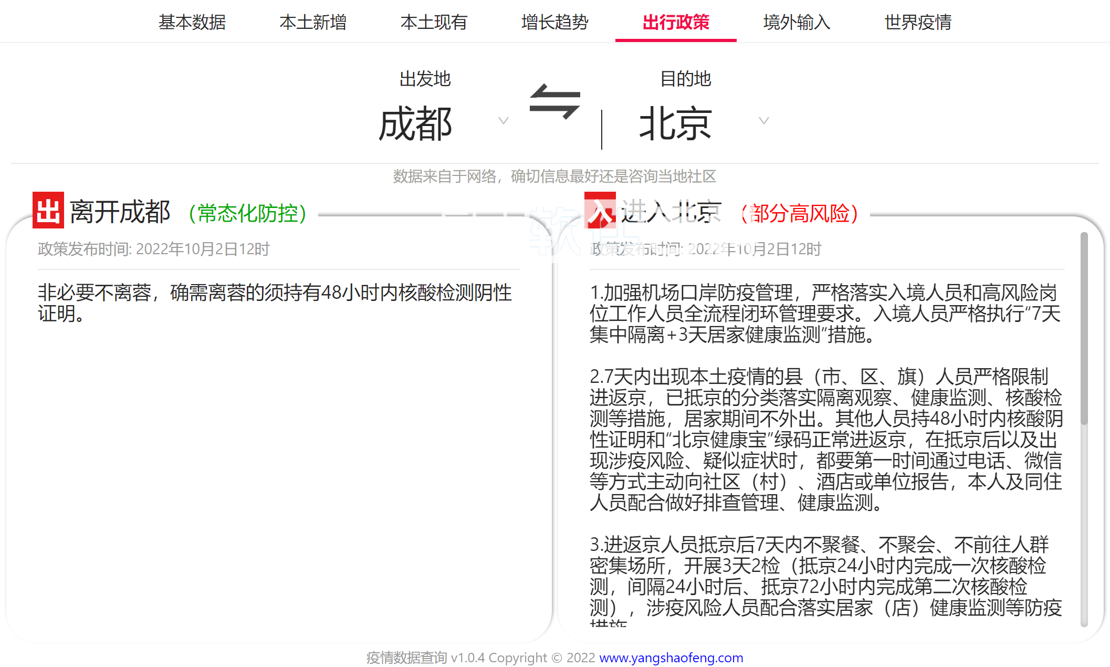The image size is (1110, 667).
Task: Click the red 出 exit icon
Action: pyautogui.click(x=48, y=211)
